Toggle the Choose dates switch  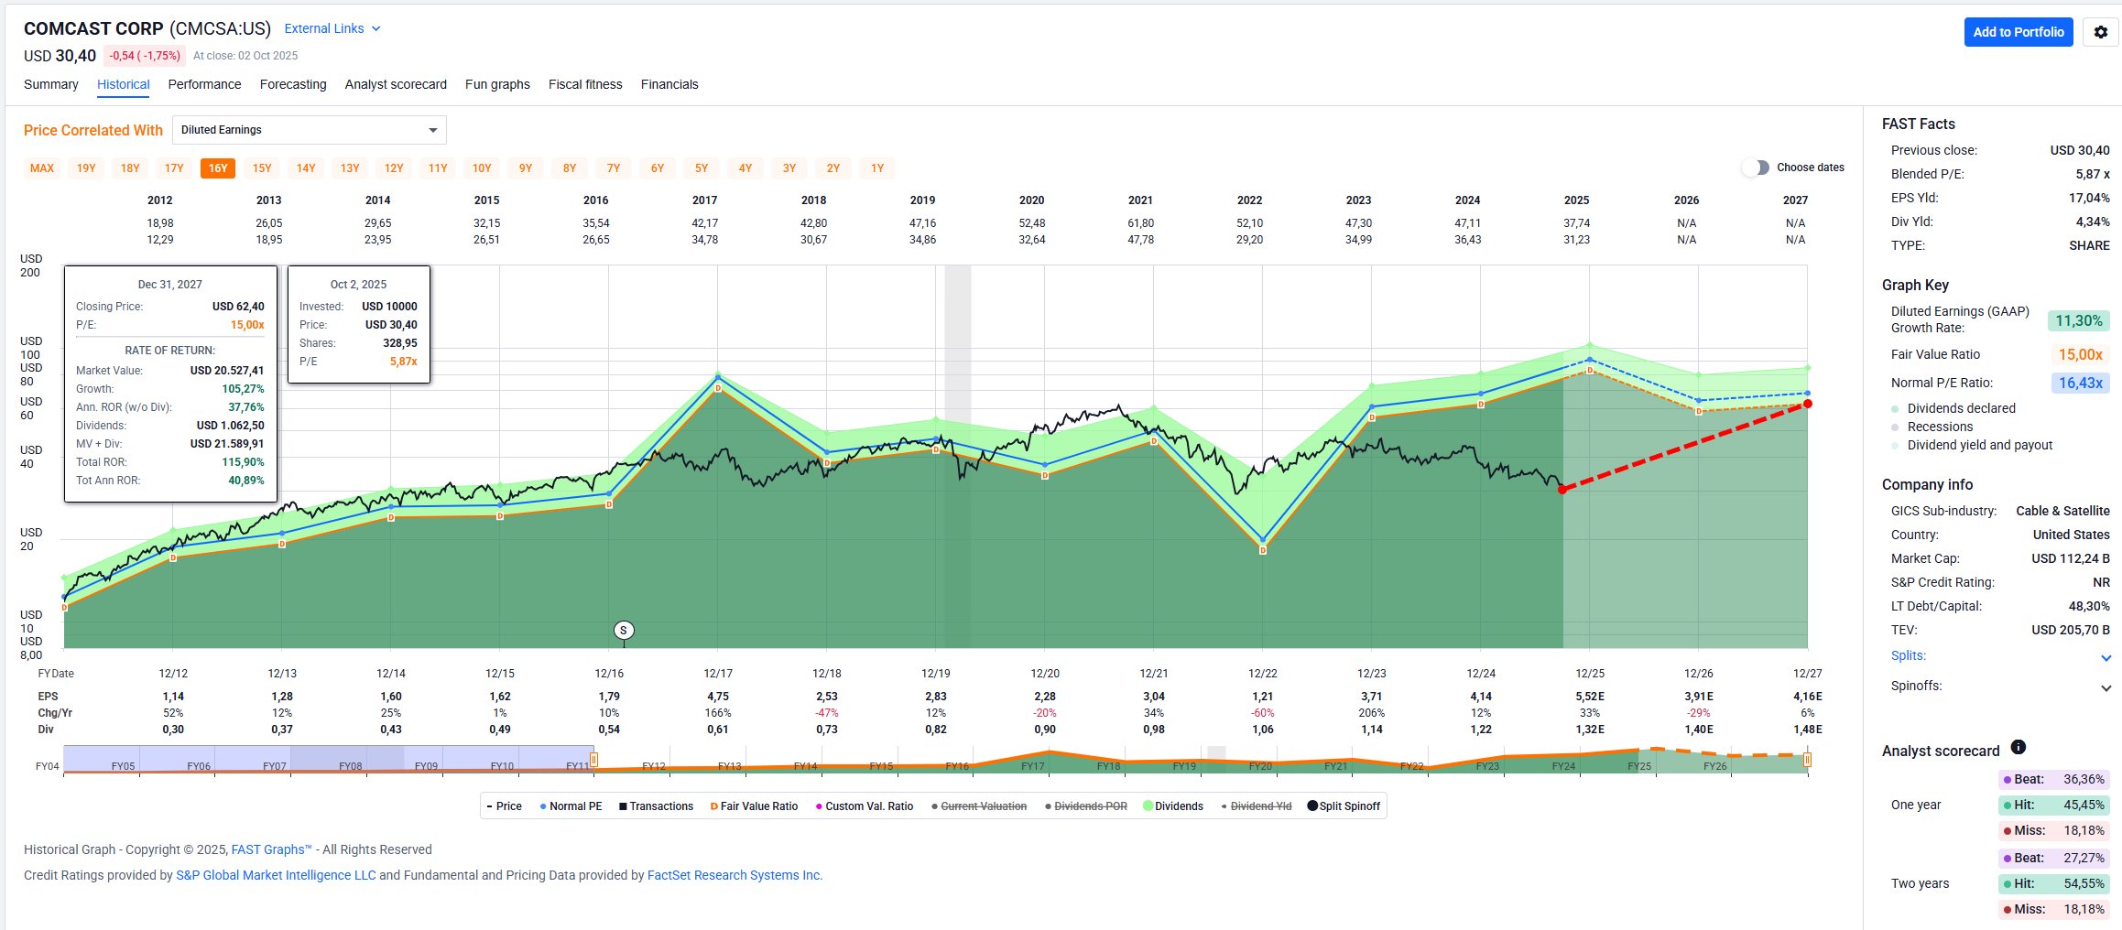1756,168
